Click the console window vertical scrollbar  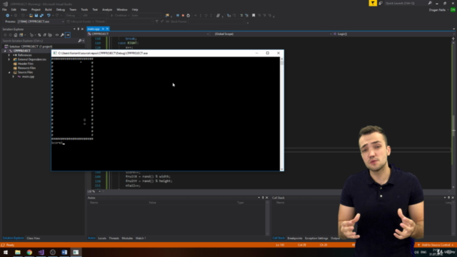[x=282, y=114]
